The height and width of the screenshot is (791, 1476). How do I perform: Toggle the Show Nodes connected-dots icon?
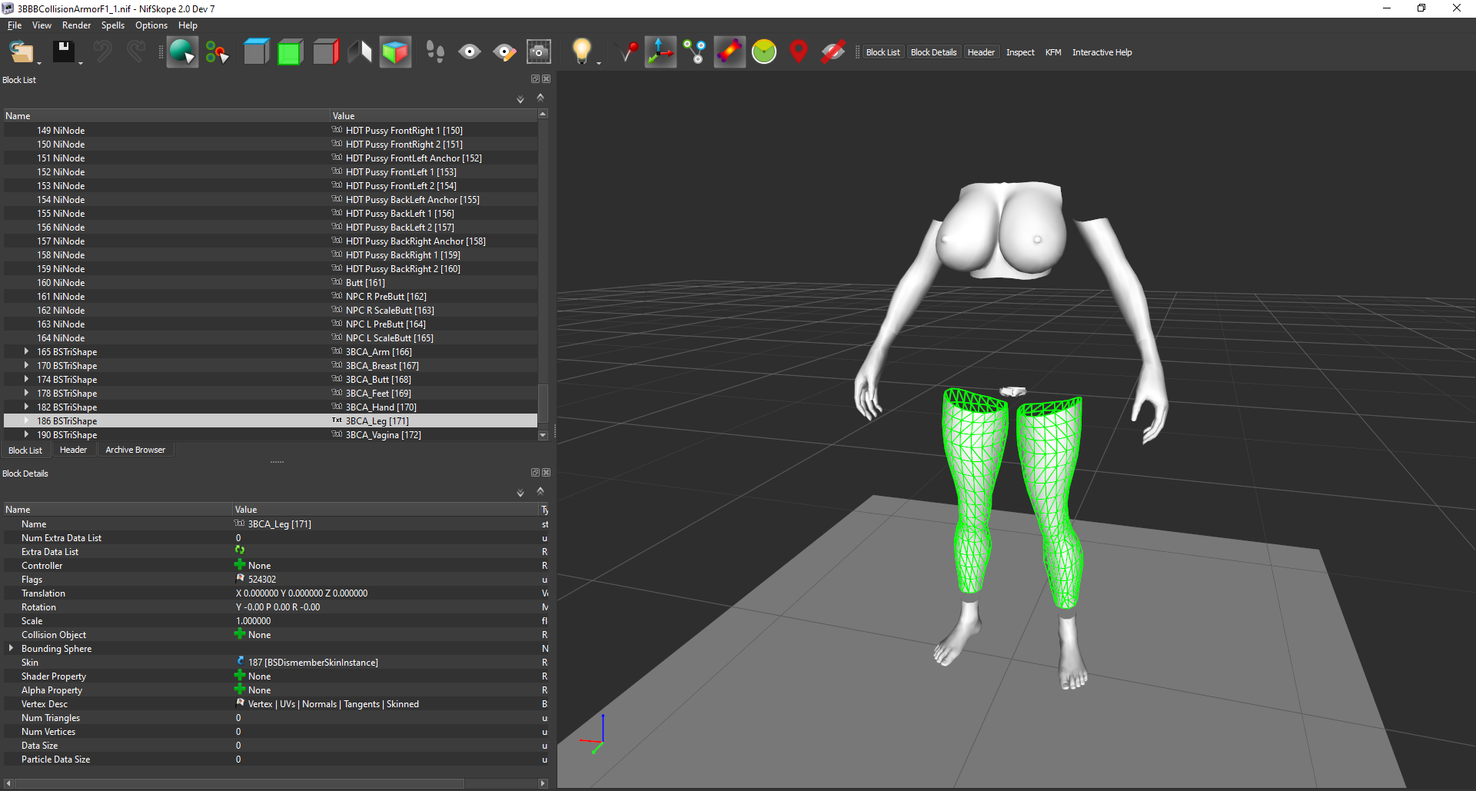tap(695, 52)
